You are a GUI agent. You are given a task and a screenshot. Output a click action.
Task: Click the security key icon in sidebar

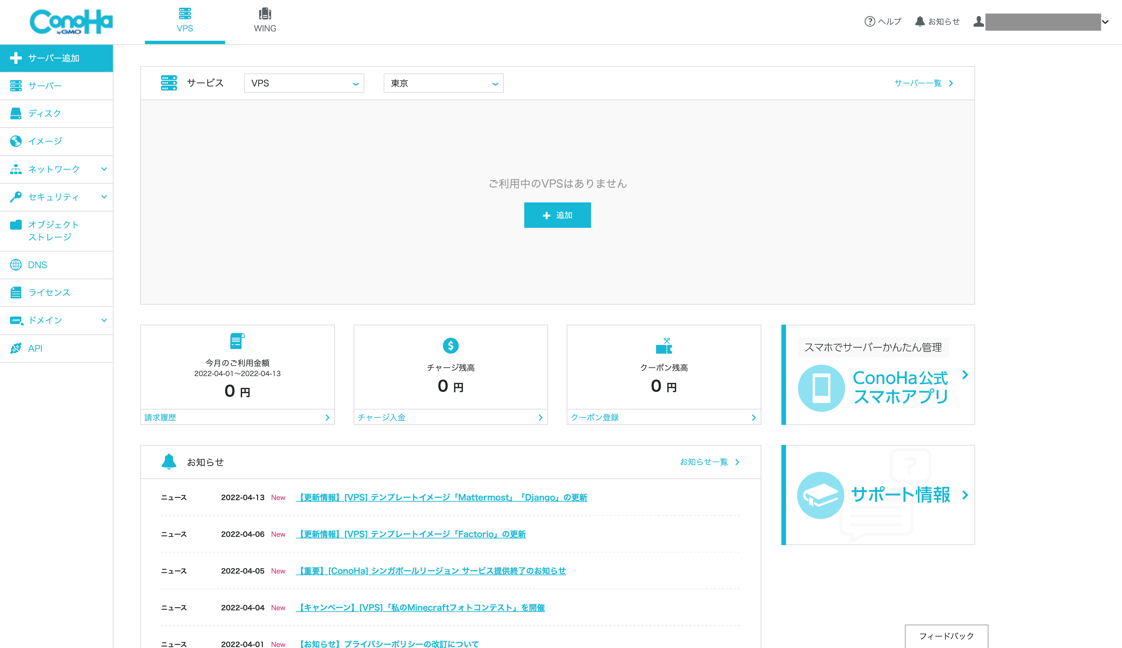click(16, 197)
